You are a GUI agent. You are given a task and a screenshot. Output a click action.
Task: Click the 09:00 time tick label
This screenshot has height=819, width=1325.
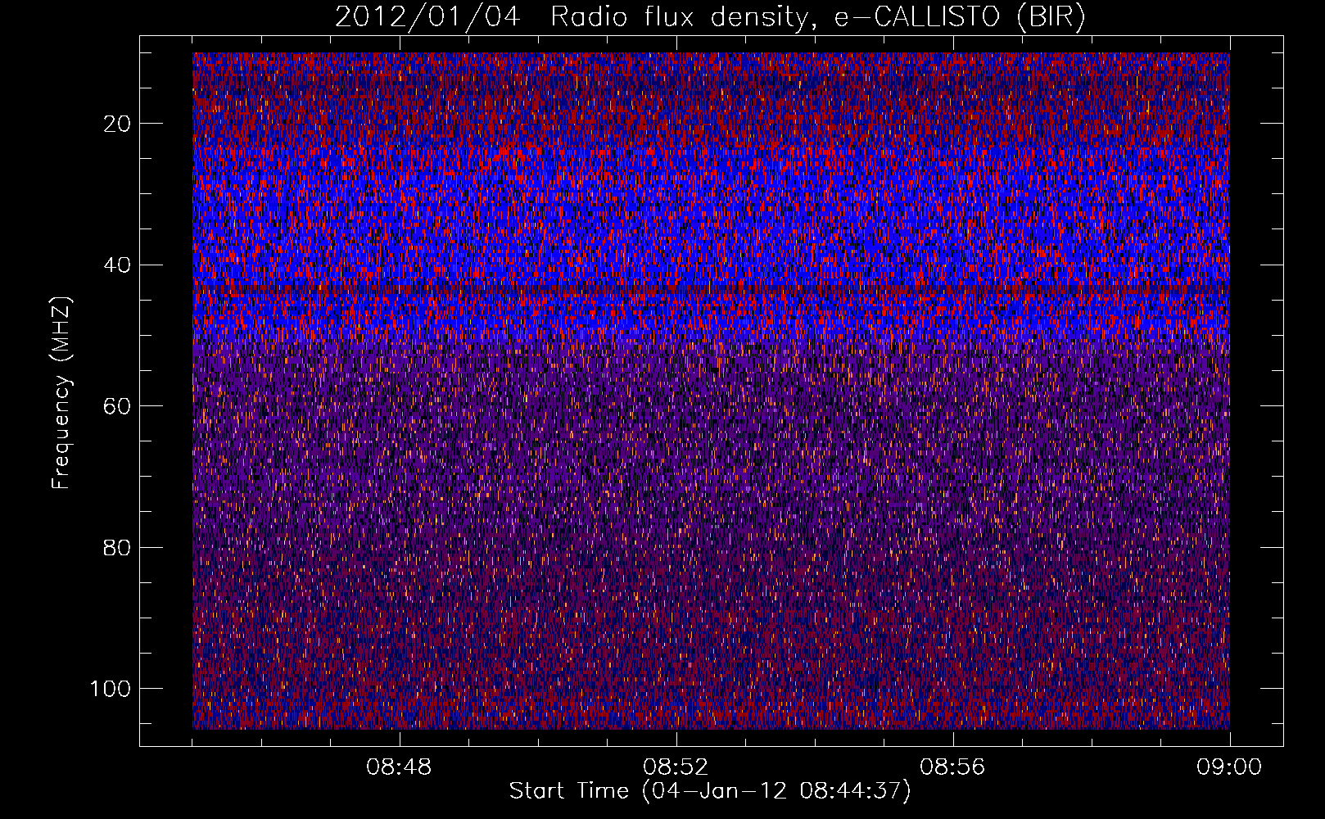tap(1229, 767)
